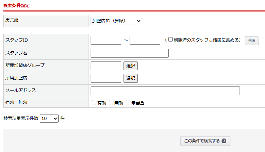The image size is (265, 152).
Task: Click the small 検索 button beside staff ID
Action: (252, 41)
